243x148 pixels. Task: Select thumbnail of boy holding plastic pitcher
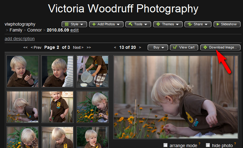(93, 71)
